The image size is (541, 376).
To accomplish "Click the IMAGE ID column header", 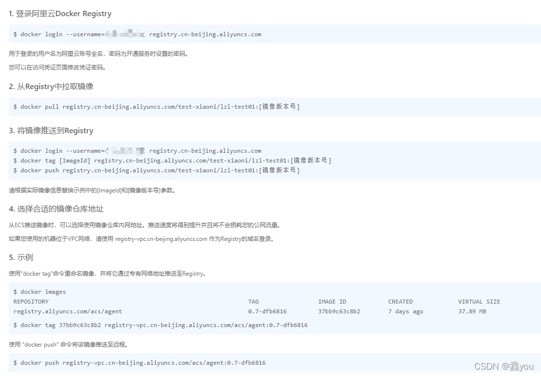I will click(332, 302).
